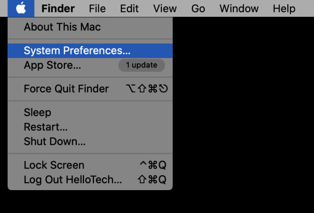
Task: Put the Mac to Sleep
Action: pyautogui.click(x=37, y=112)
